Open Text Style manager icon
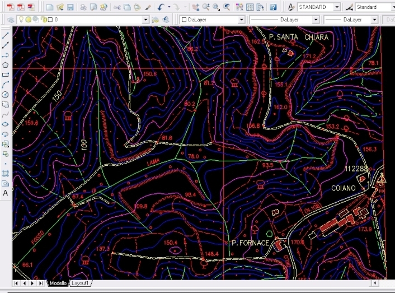The height and width of the screenshot is (293, 395). pyautogui.click(x=291, y=7)
